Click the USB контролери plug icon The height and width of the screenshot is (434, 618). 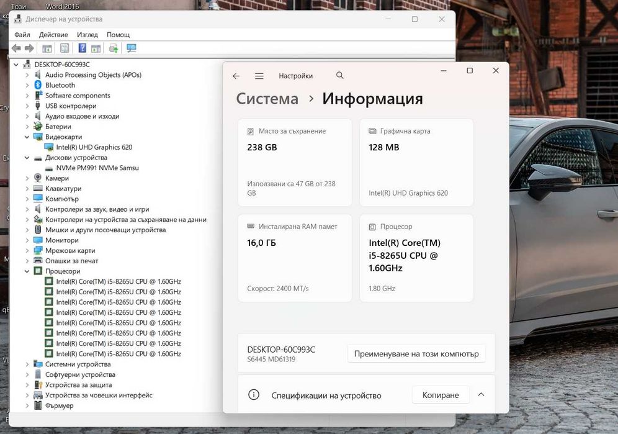click(x=38, y=106)
